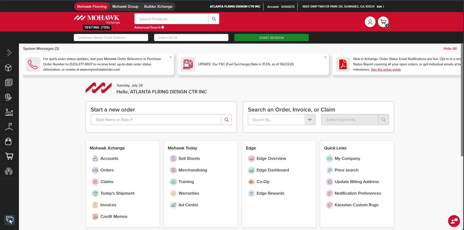Open the red chat bubble icon
Viewport: 464px width, 230px height.
click(x=454, y=221)
